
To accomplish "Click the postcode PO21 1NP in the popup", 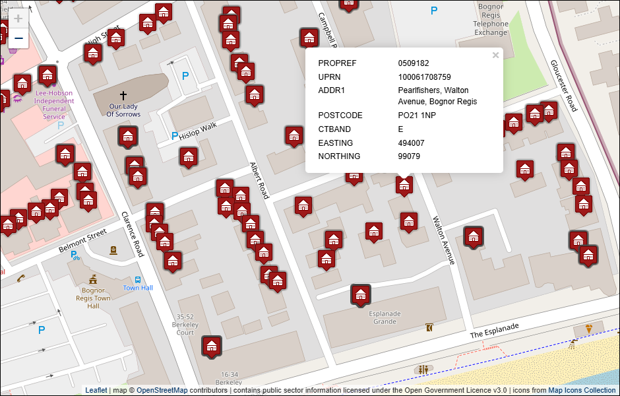I will [417, 115].
